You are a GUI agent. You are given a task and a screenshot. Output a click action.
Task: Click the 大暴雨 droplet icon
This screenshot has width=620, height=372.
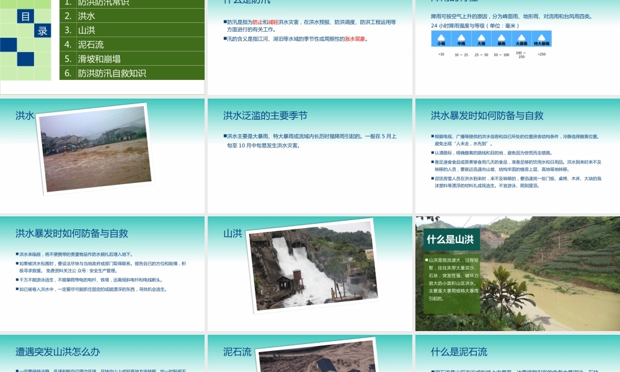click(x=521, y=38)
